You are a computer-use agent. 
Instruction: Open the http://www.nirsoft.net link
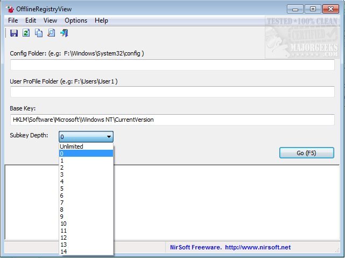click(x=258, y=247)
